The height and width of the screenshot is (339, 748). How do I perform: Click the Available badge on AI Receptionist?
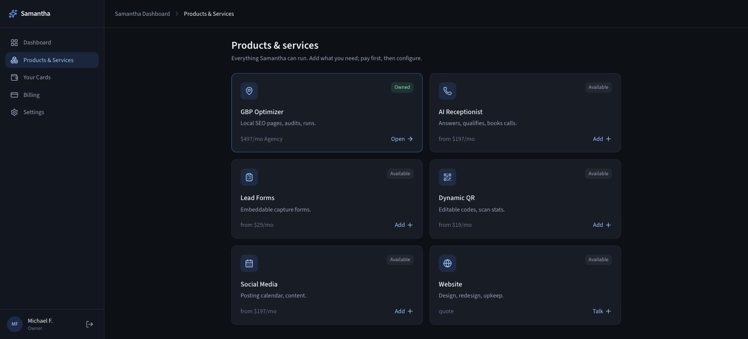(x=598, y=87)
